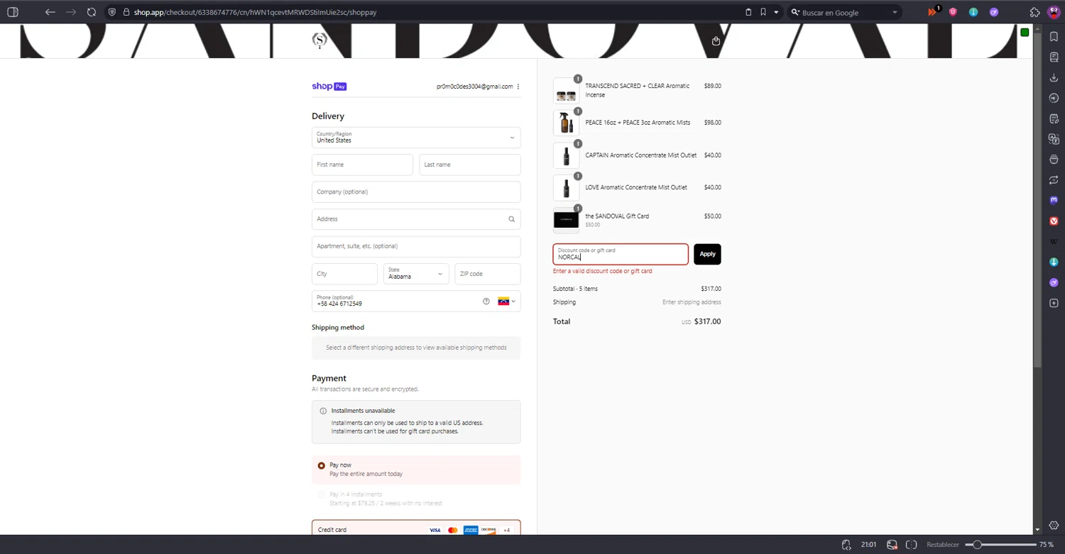Reload the current checkout page
The image size is (1065, 554).
pyautogui.click(x=92, y=12)
